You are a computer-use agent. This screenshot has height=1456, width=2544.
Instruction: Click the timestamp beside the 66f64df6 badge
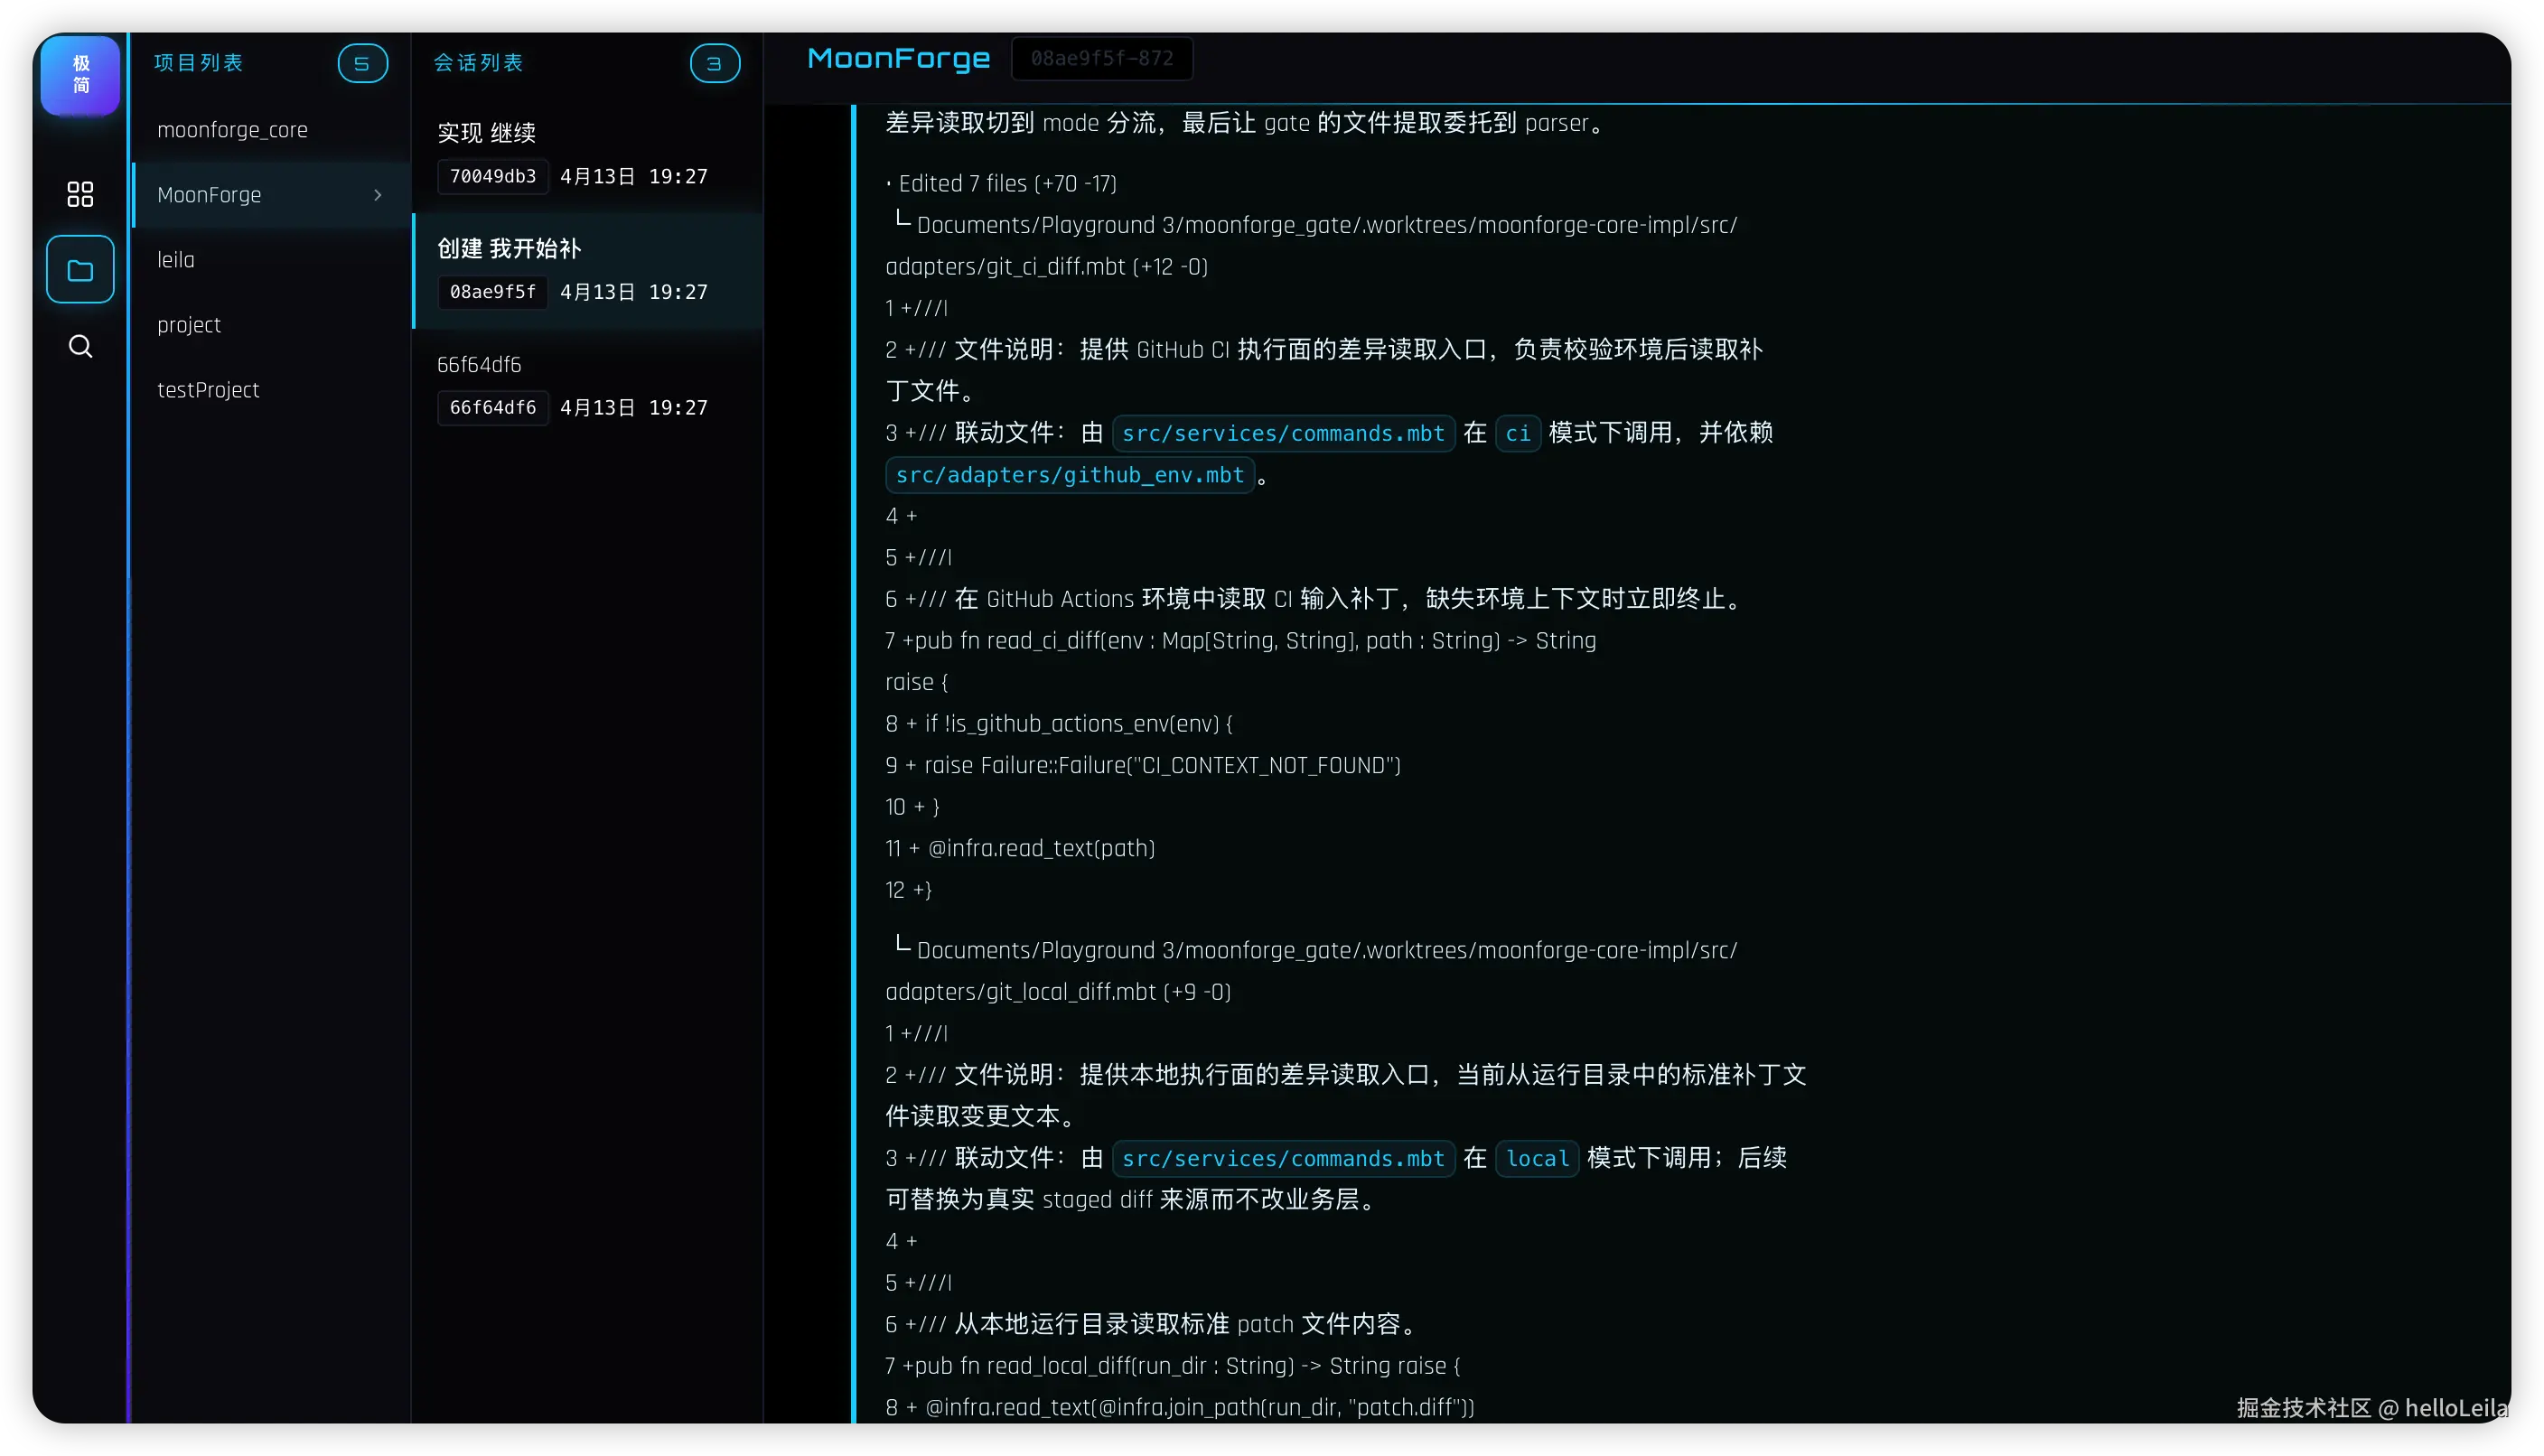point(634,408)
